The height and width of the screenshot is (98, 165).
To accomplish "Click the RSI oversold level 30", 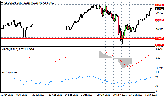I will click(x=157, y=86).
